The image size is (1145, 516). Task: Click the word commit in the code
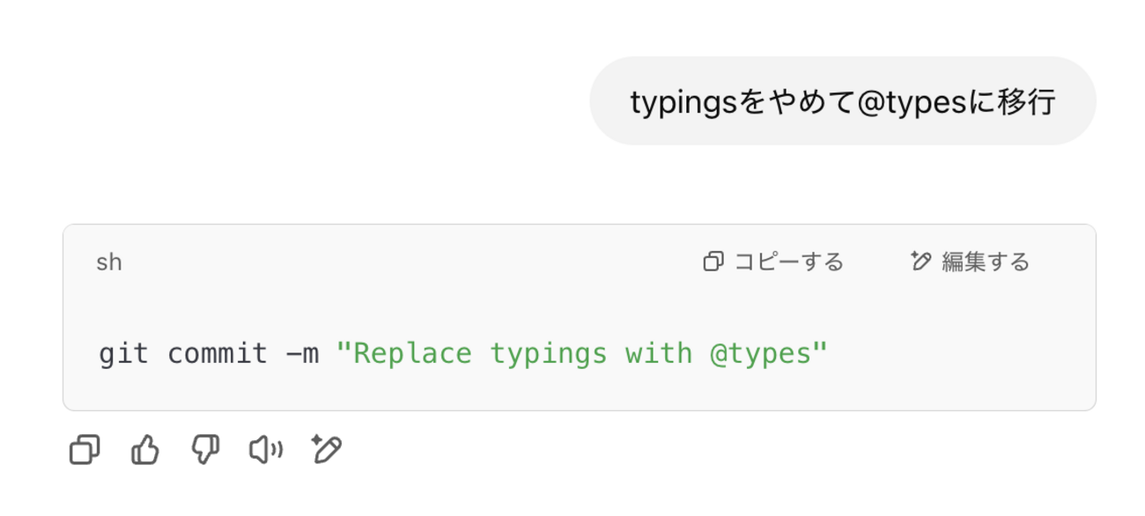pos(218,353)
